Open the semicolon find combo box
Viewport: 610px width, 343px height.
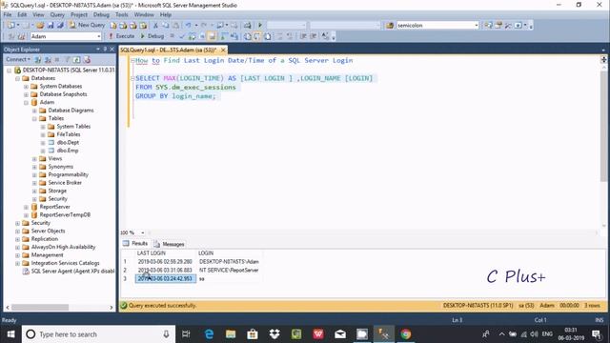(477, 26)
